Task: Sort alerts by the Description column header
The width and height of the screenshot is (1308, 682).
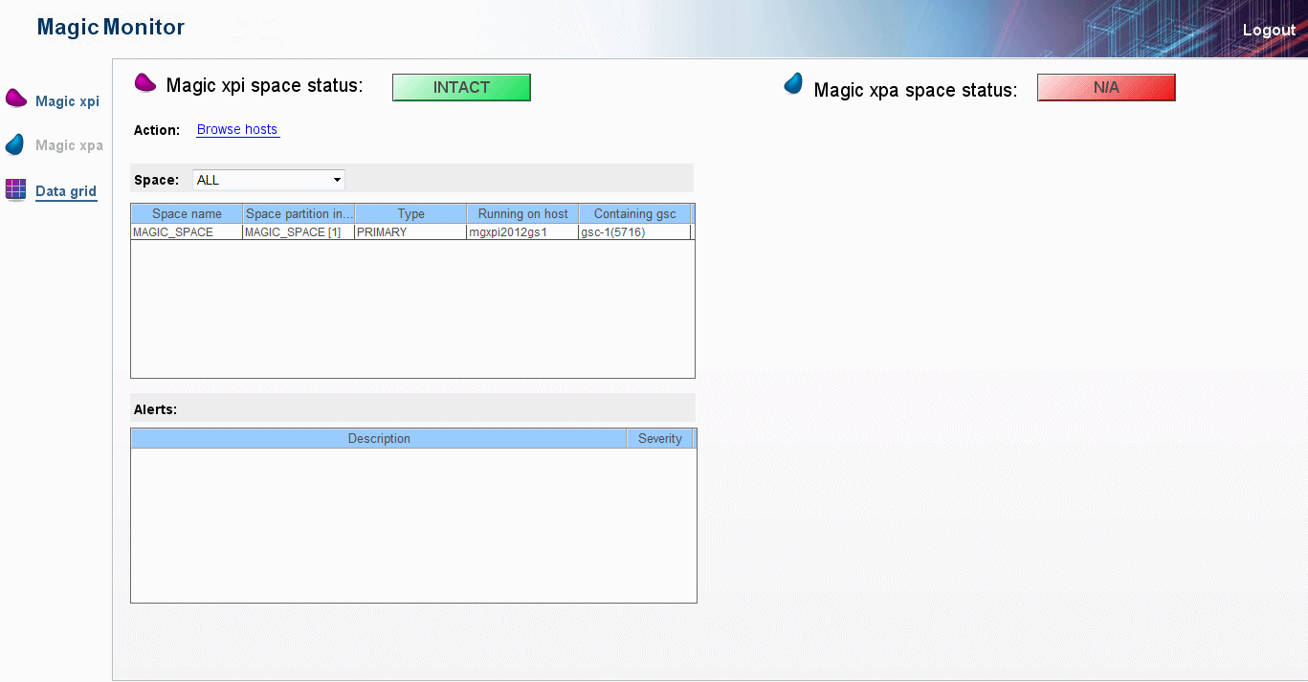Action: tap(379, 438)
